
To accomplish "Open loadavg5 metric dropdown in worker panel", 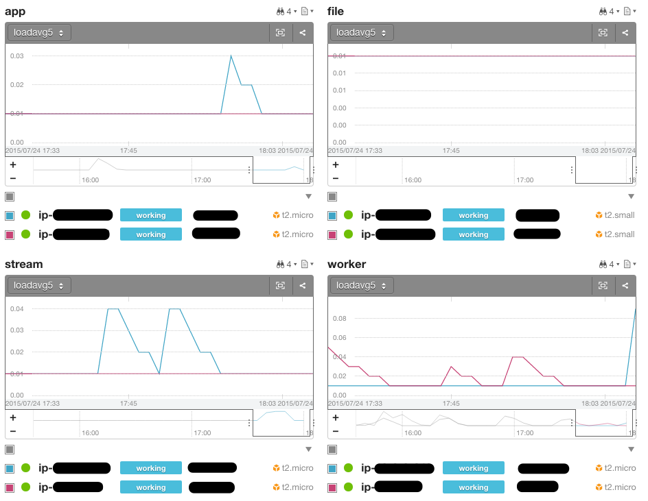I will 362,286.
